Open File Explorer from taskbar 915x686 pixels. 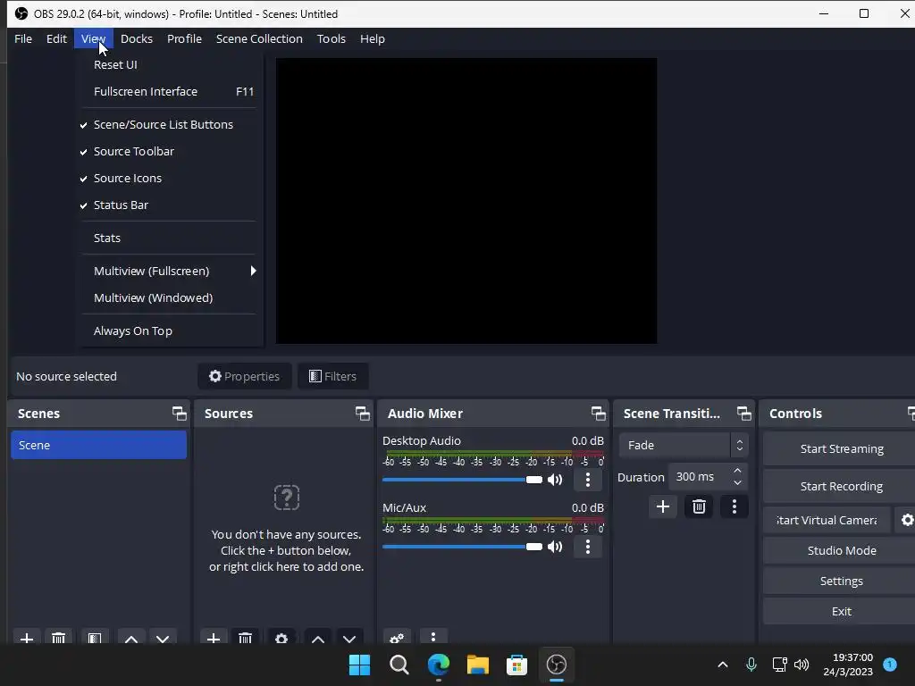(x=477, y=665)
